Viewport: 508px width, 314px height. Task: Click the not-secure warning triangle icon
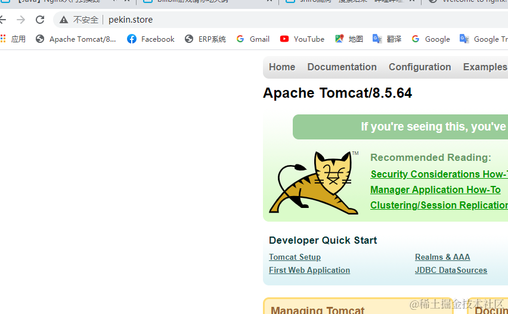tap(64, 20)
